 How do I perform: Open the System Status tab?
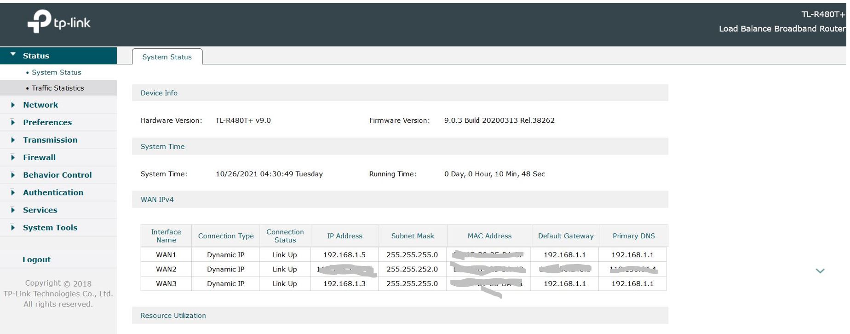pos(167,57)
